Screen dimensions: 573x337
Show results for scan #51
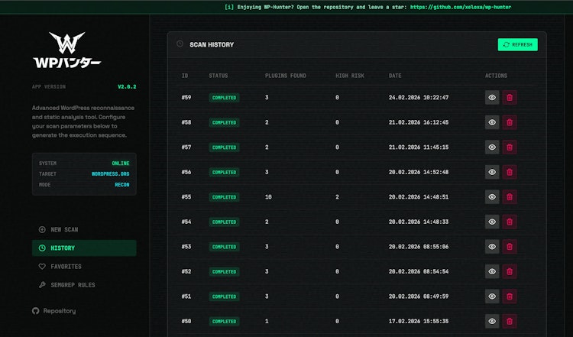[492, 296]
